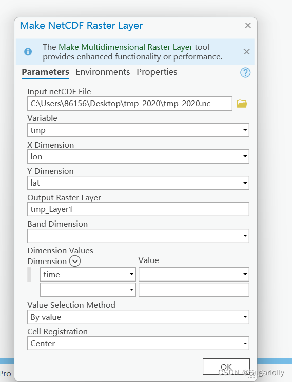Open the X Dimension dropdown showing lon
This screenshot has height=382, width=292.
pos(138,156)
